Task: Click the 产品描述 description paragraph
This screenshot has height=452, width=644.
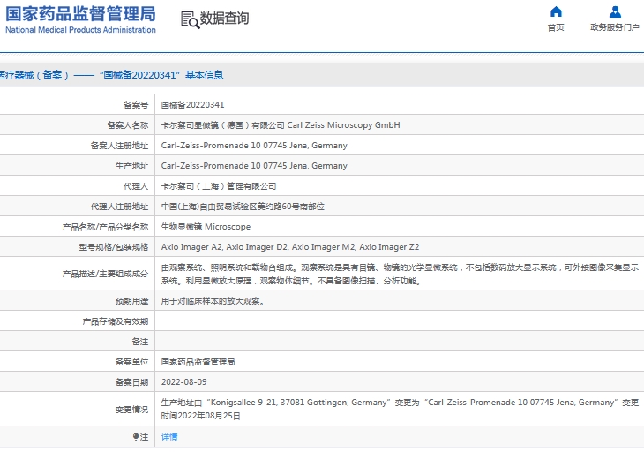Action: coord(400,274)
